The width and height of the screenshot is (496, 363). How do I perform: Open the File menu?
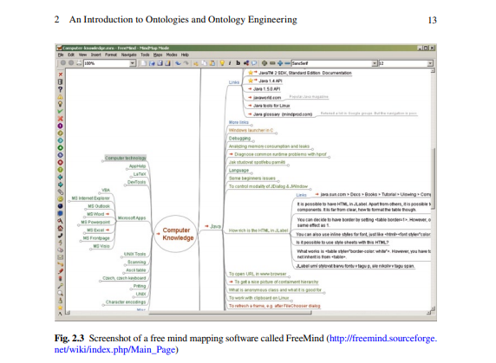tap(61, 55)
